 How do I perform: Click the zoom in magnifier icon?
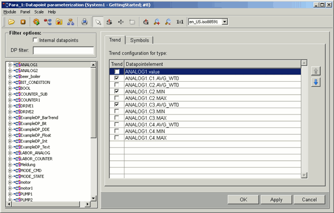point(157,22)
